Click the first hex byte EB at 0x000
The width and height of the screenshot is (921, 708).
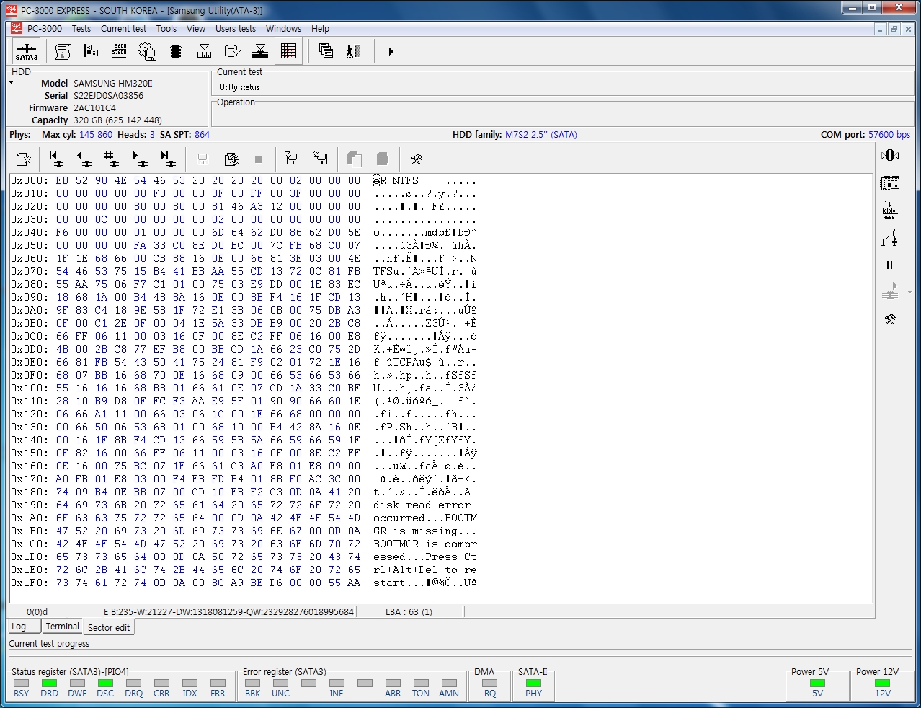click(62, 181)
